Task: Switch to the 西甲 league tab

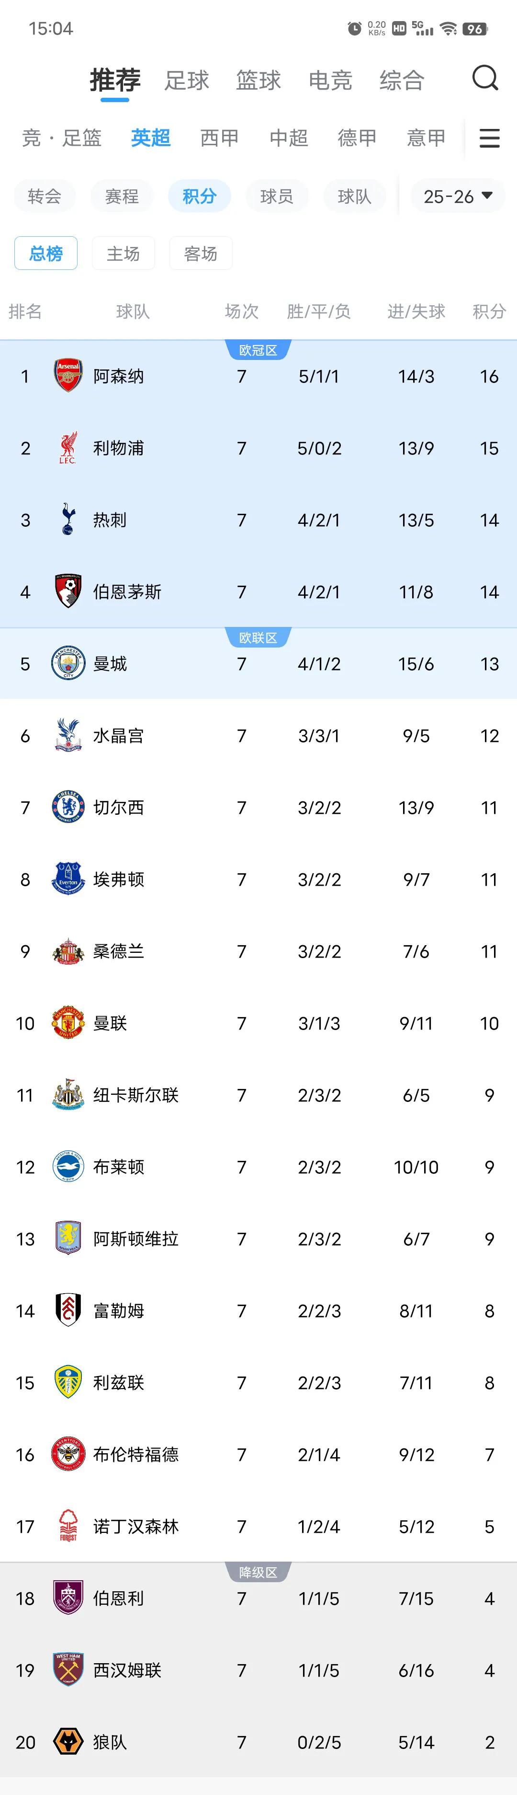Action: tap(220, 138)
